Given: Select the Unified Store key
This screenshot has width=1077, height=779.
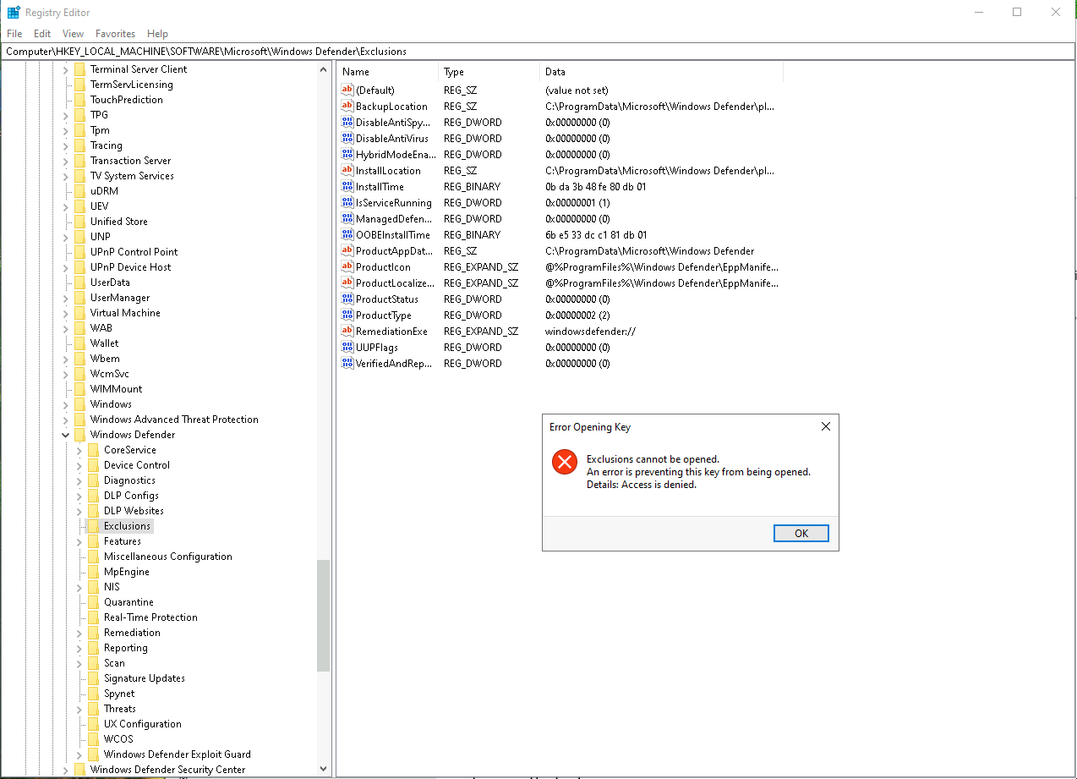Looking at the screenshot, I should point(118,222).
